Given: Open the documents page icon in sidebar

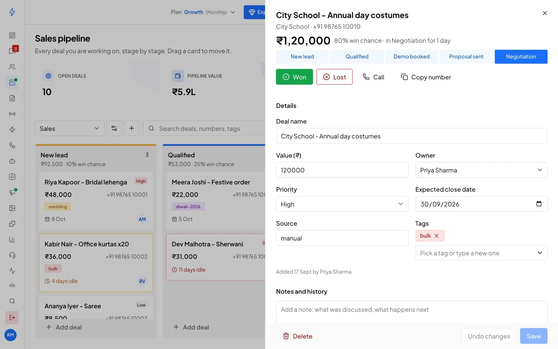Looking at the screenshot, I should 12,98.
